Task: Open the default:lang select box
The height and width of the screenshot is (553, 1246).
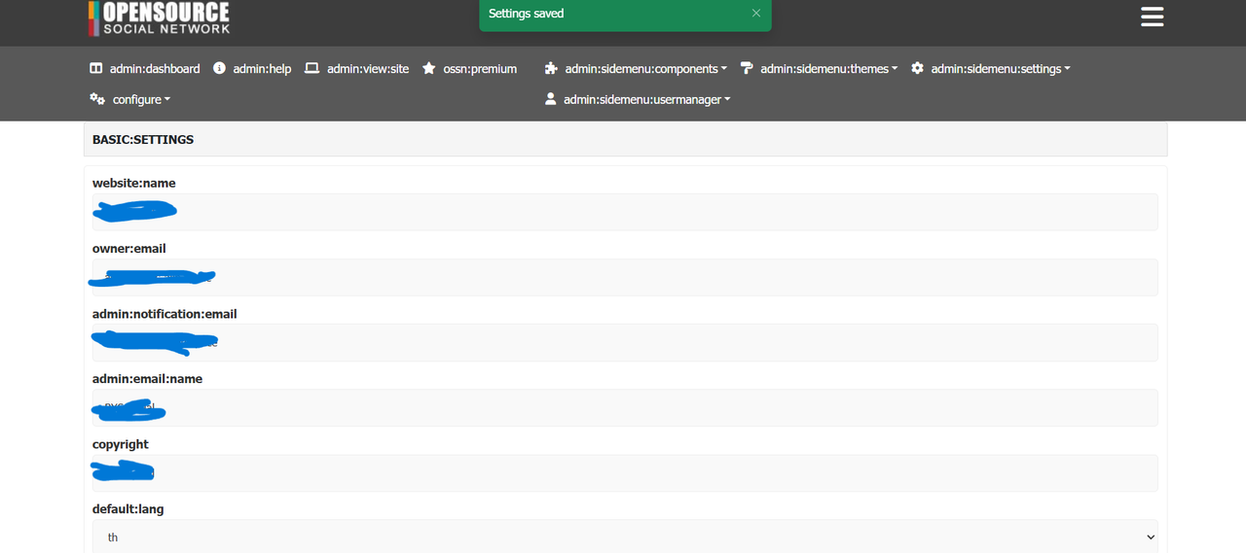Action: point(625,536)
